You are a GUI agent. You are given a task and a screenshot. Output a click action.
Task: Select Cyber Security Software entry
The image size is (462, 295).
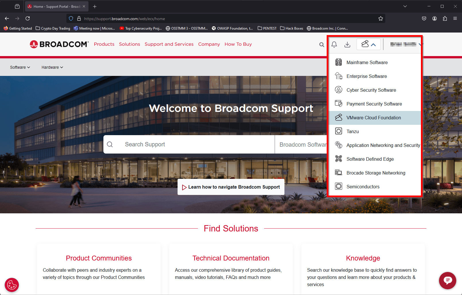click(375, 90)
